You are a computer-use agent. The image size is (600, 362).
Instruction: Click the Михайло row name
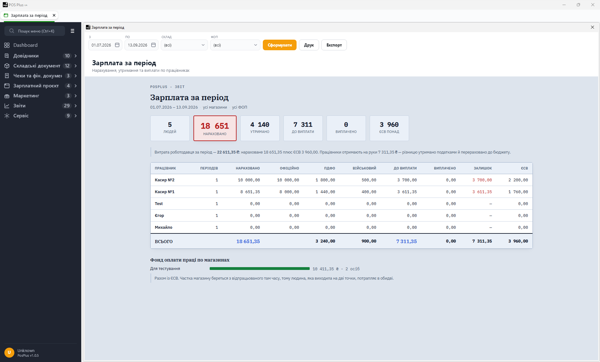click(x=163, y=227)
